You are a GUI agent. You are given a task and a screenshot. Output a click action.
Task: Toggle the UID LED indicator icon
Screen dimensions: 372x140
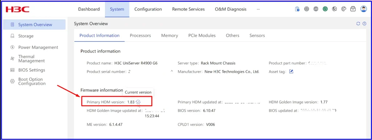coord(316,9)
